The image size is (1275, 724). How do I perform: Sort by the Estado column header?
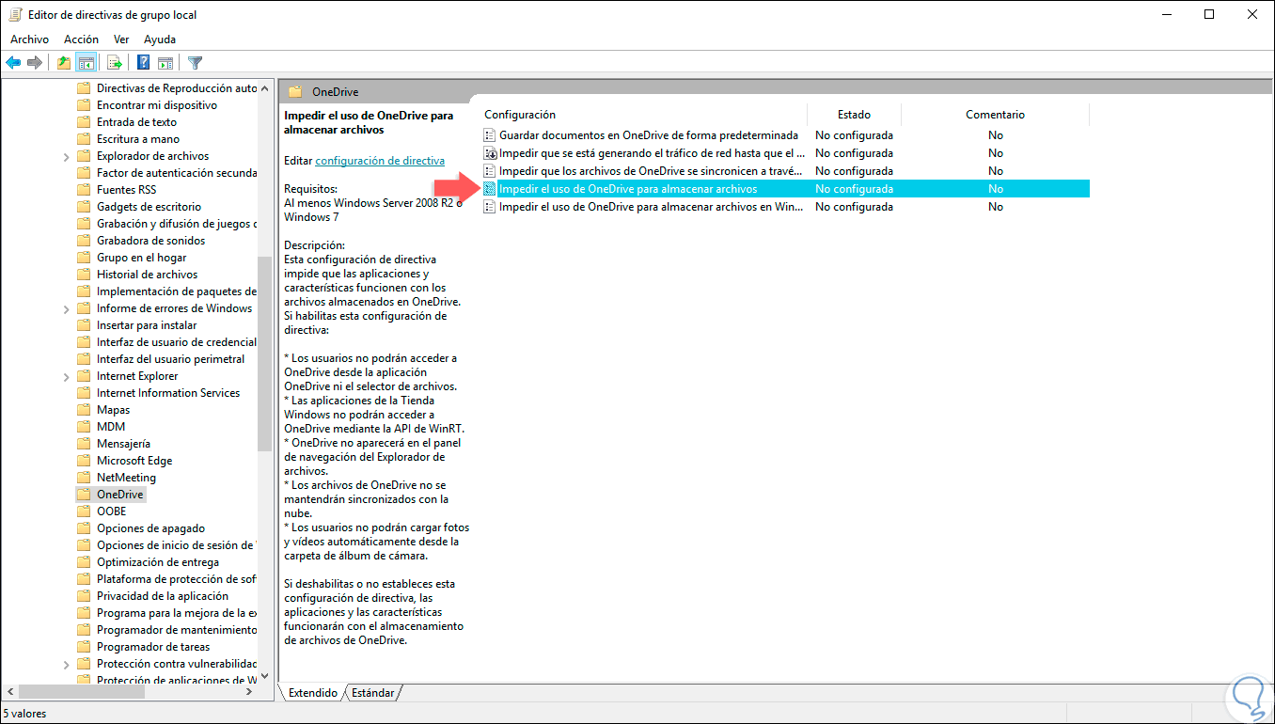click(854, 115)
